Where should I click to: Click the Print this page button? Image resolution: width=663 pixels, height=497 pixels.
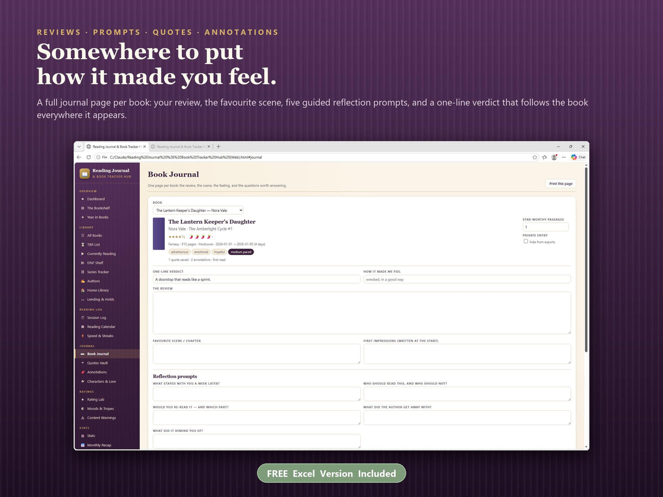pyautogui.click(x=561, y=184)
